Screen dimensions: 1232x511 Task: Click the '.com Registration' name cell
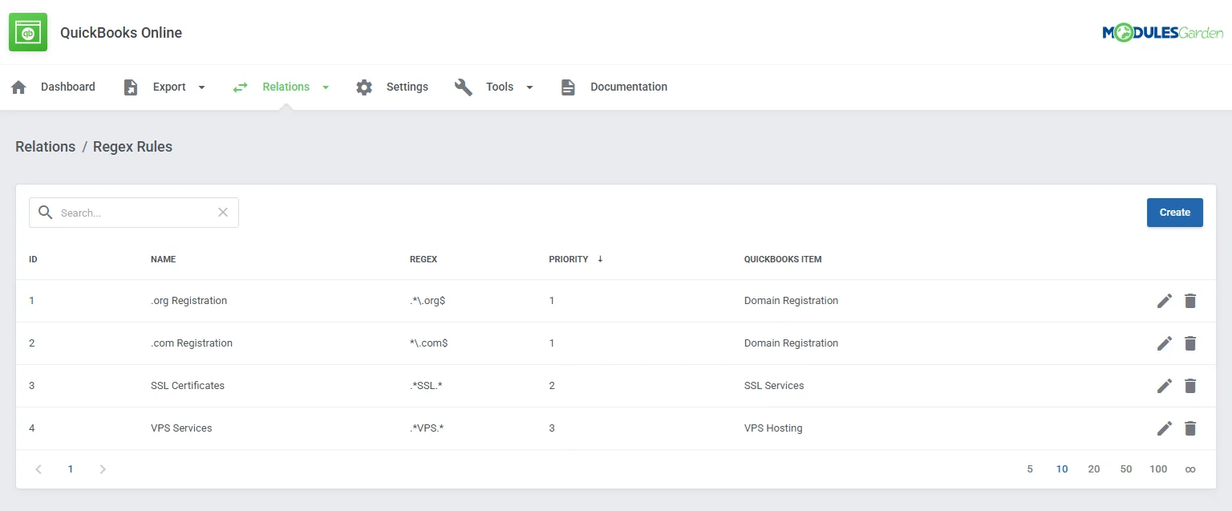click(192, 343)
